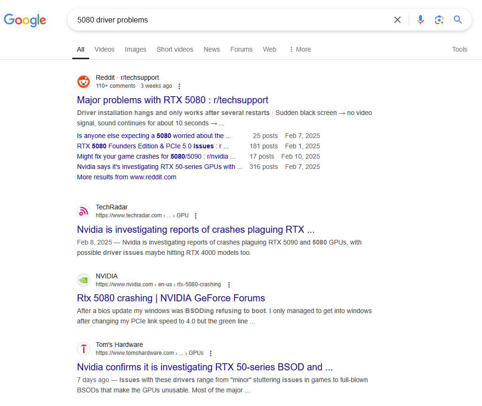Click the magnifying glass search button
Image resolution: width=482 pixels, height=406 pixels.
[x=458, y=20]
